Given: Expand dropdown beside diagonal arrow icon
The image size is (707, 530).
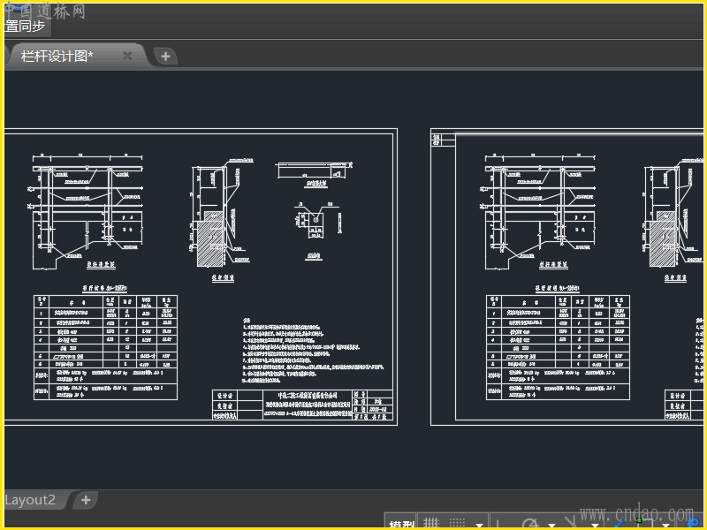Looking at the screenshot, I should point(595,525).
